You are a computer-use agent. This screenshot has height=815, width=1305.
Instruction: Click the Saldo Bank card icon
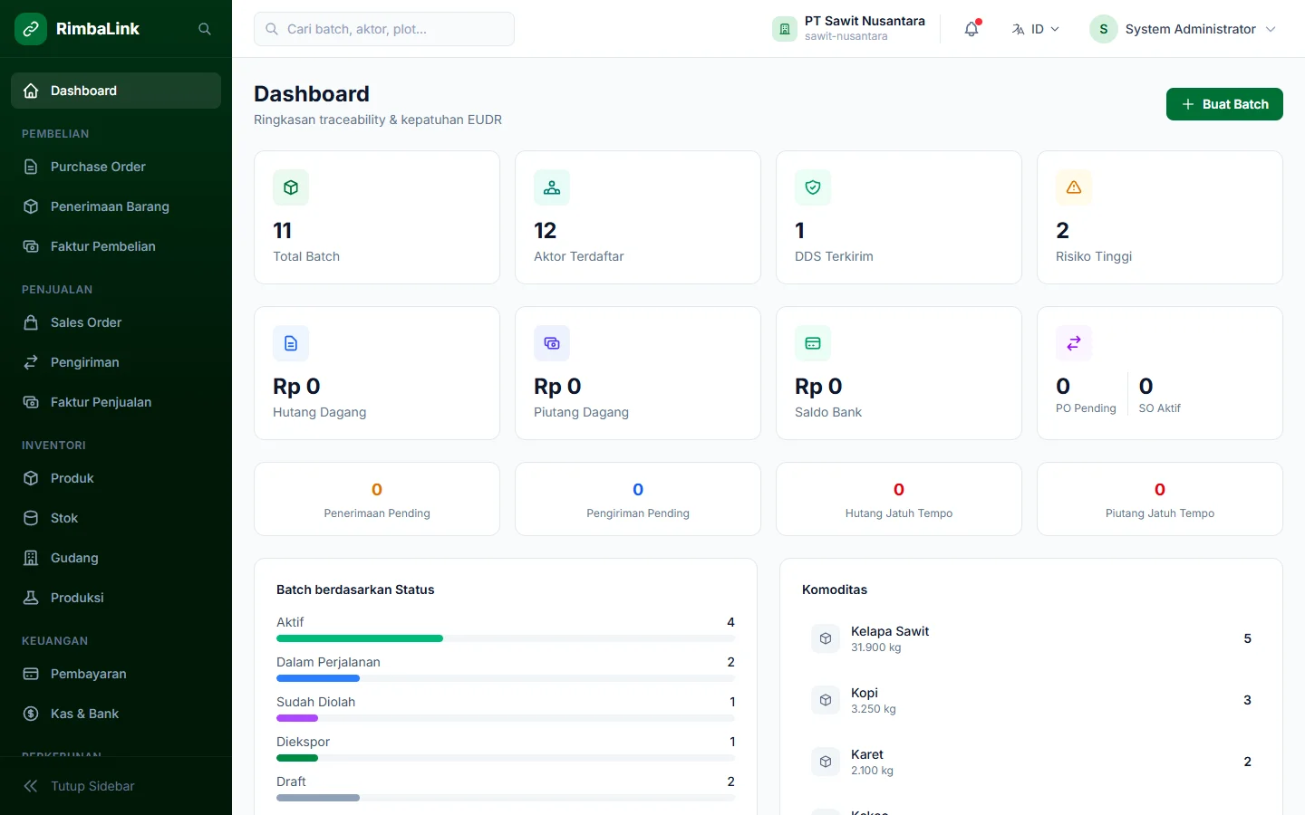(813, 343)
